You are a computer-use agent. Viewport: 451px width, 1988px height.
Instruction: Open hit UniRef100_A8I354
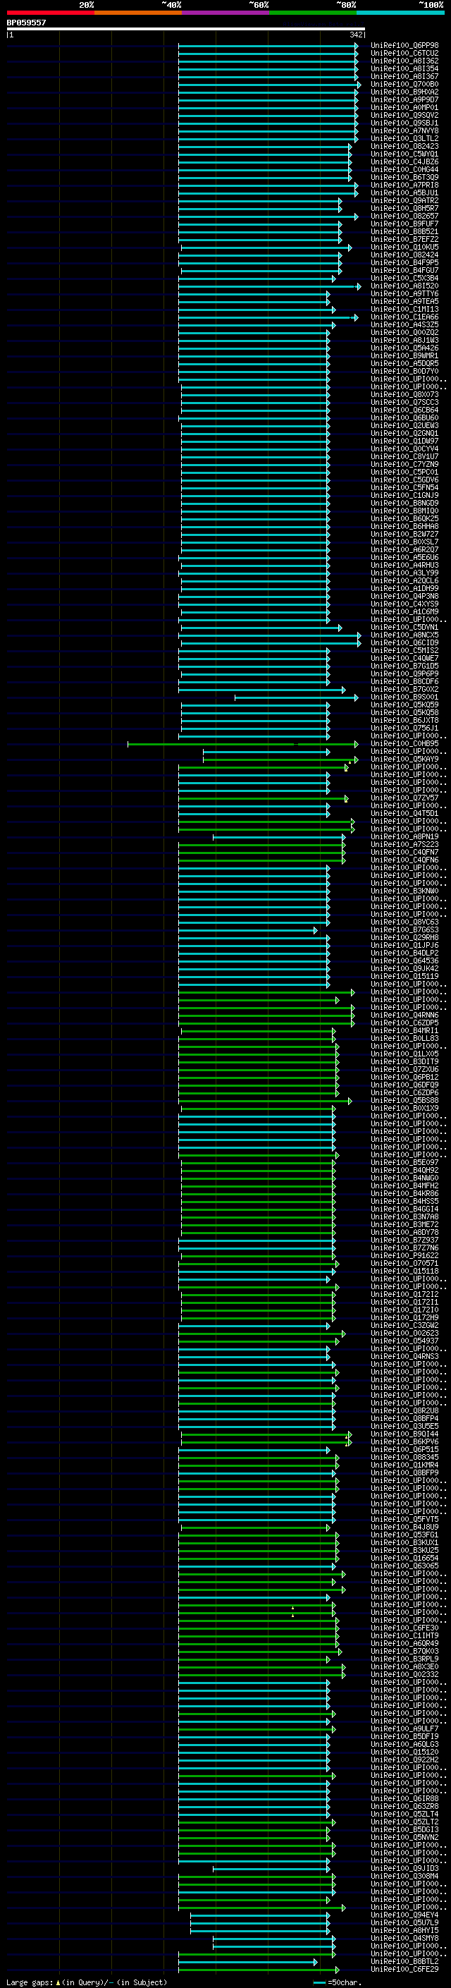point(404,68)
